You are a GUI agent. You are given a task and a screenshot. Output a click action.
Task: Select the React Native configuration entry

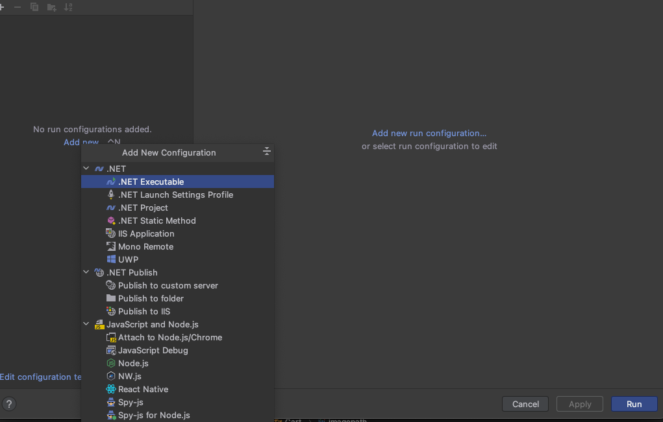click(x=143, y=389)
